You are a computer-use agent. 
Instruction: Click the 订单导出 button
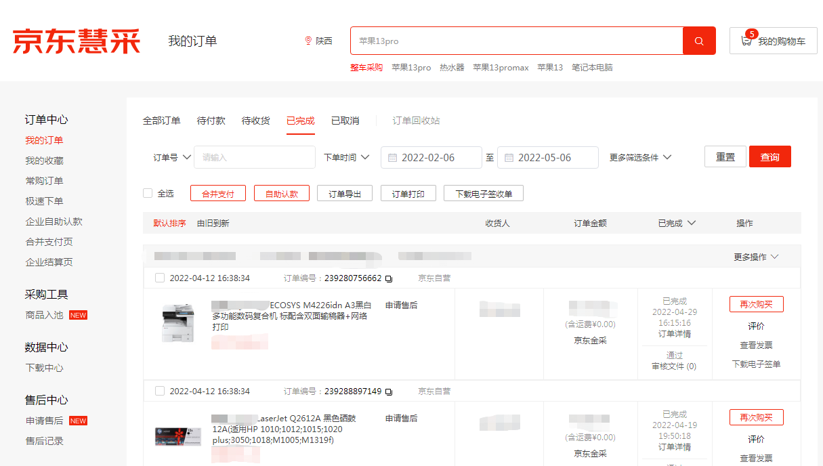[345, 194]
